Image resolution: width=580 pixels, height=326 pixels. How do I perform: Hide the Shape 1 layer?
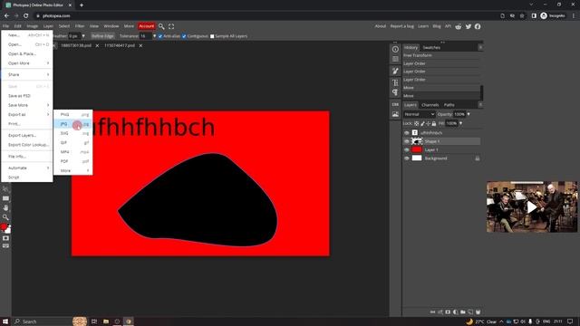[x=407, y=141]
